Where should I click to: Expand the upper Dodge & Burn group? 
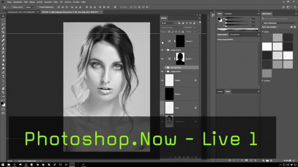point(166,50)
